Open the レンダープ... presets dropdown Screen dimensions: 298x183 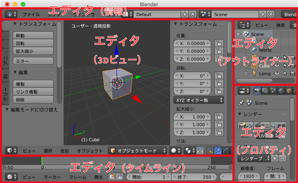click(254, 159)
